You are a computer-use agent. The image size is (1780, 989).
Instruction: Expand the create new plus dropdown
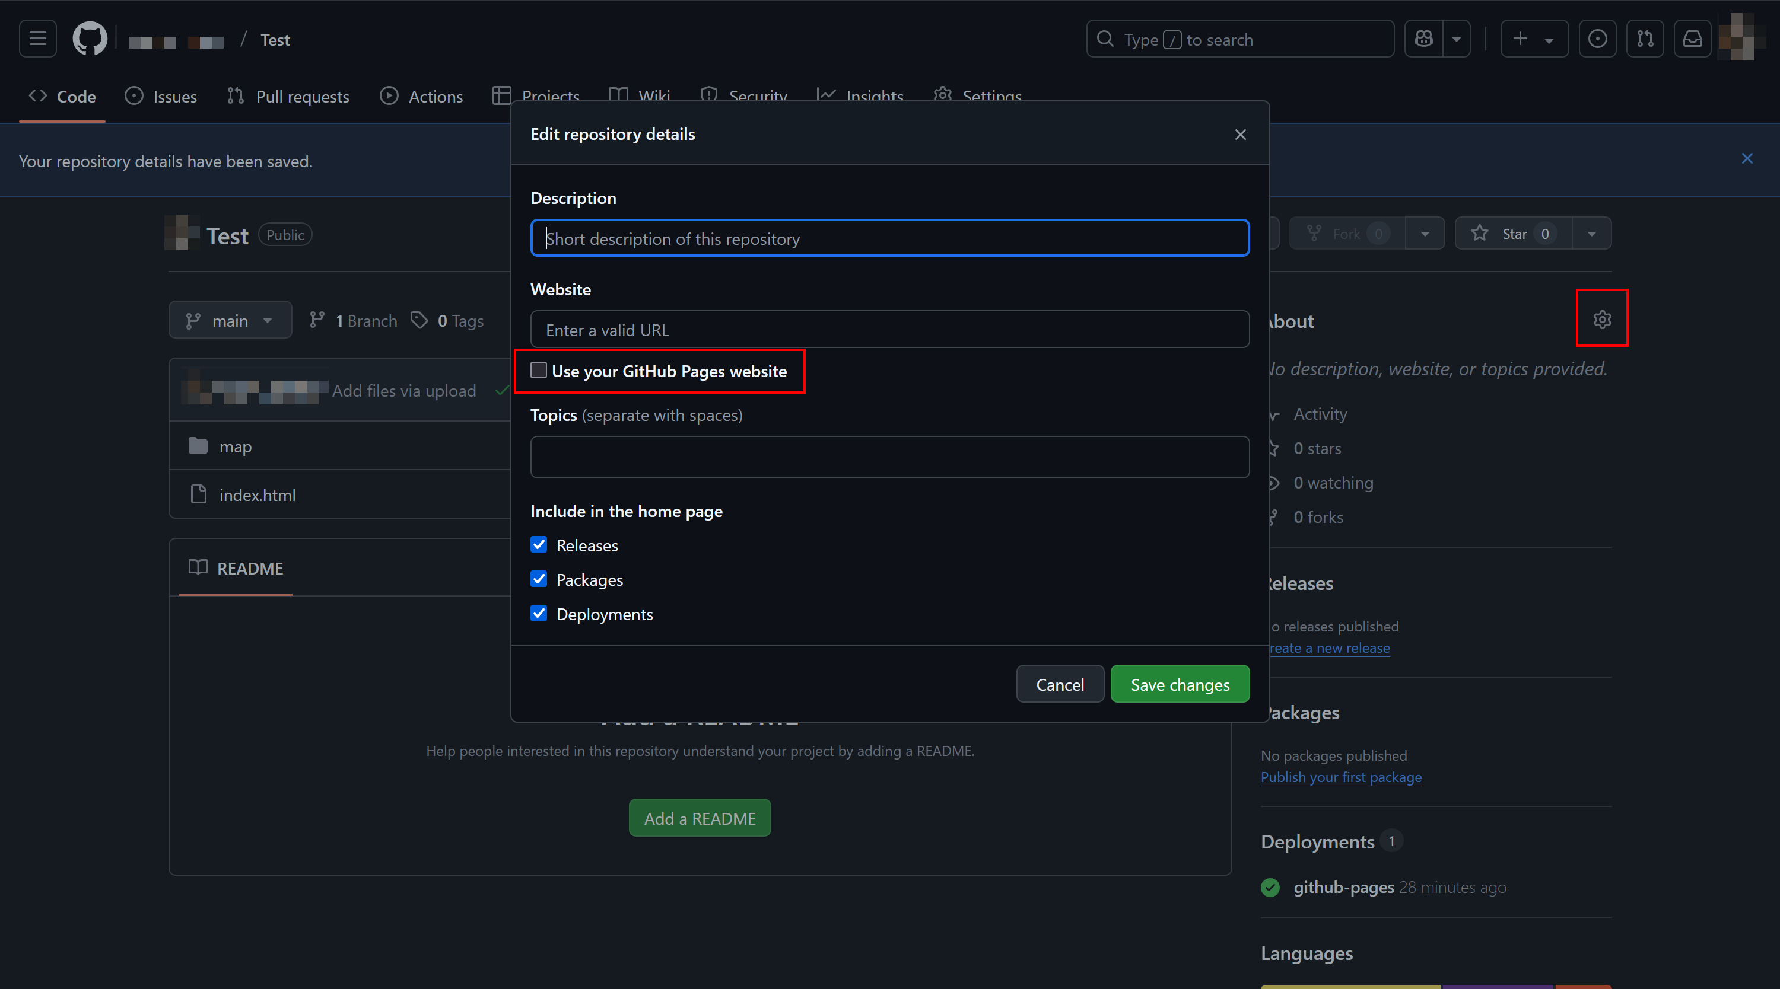[1533, 39]
